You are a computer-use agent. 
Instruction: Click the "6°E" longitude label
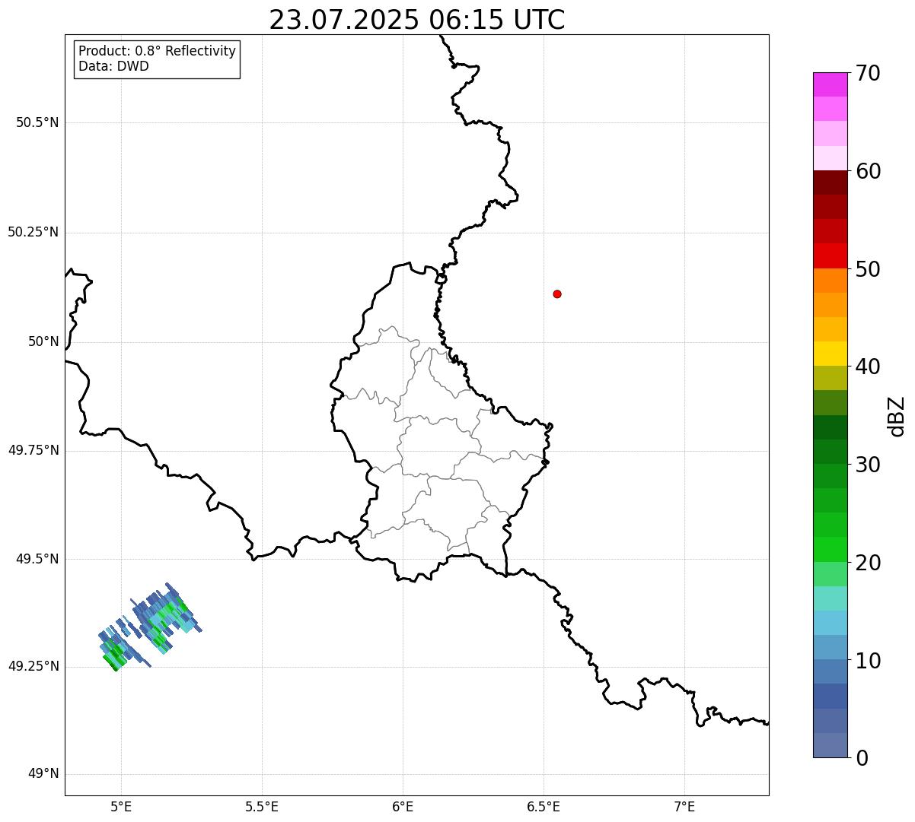403,807
